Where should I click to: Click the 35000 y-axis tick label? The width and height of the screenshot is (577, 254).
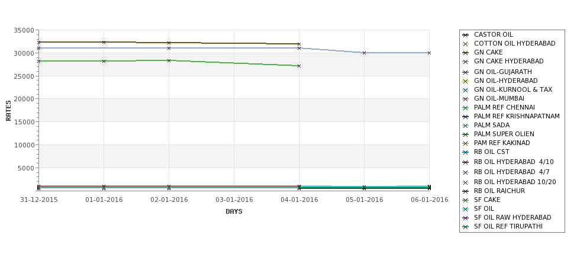click(24, 30)
